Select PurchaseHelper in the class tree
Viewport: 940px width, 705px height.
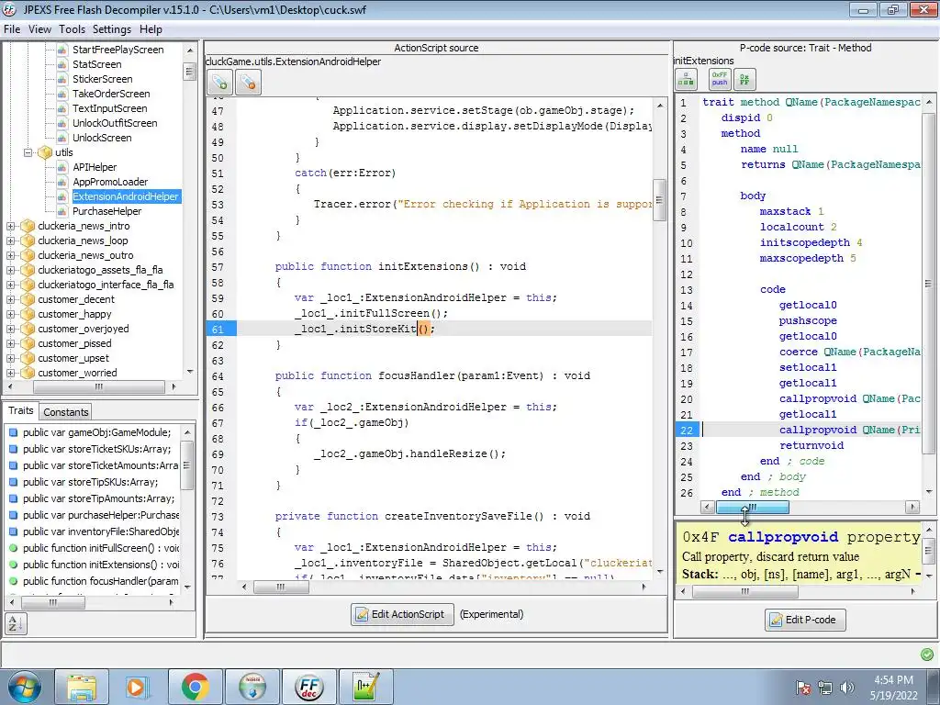tap(106, 211)
